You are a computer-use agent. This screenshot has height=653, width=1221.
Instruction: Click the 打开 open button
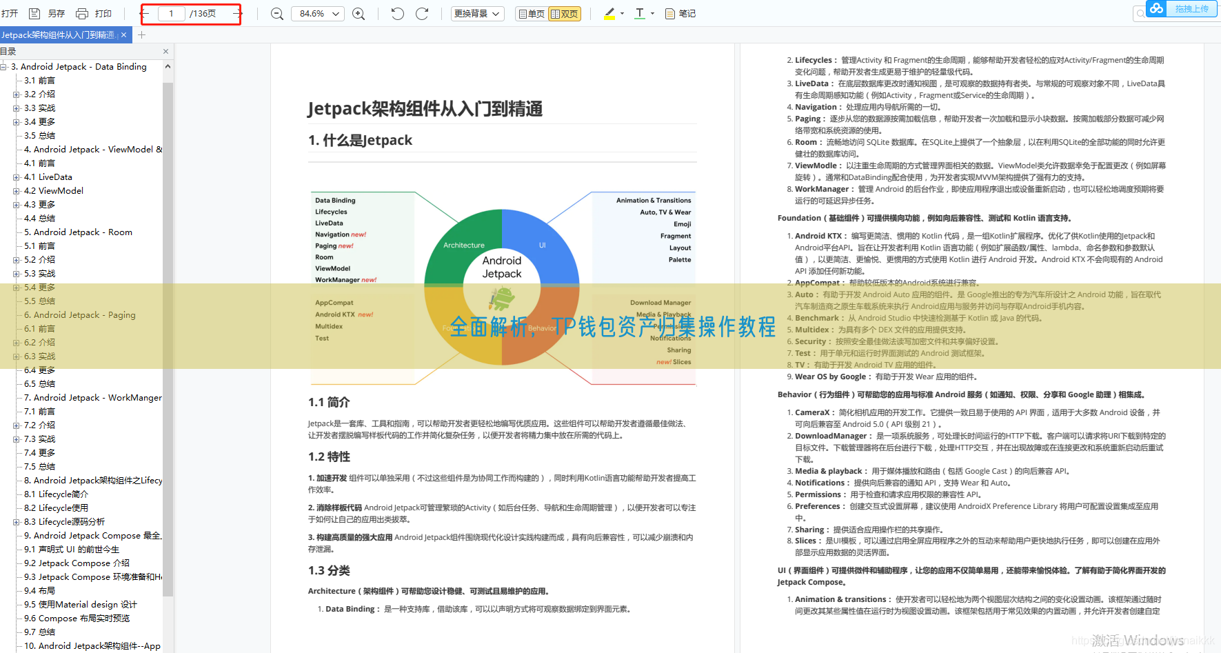[10, 14]
